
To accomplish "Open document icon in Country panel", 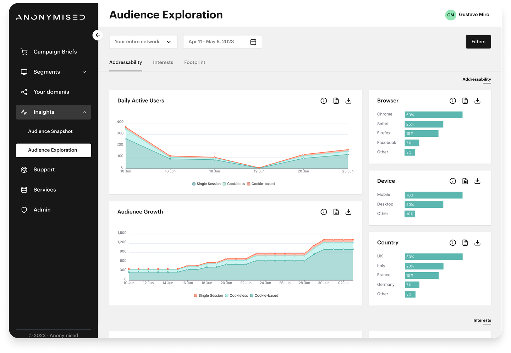I will [x=465, y=243].
